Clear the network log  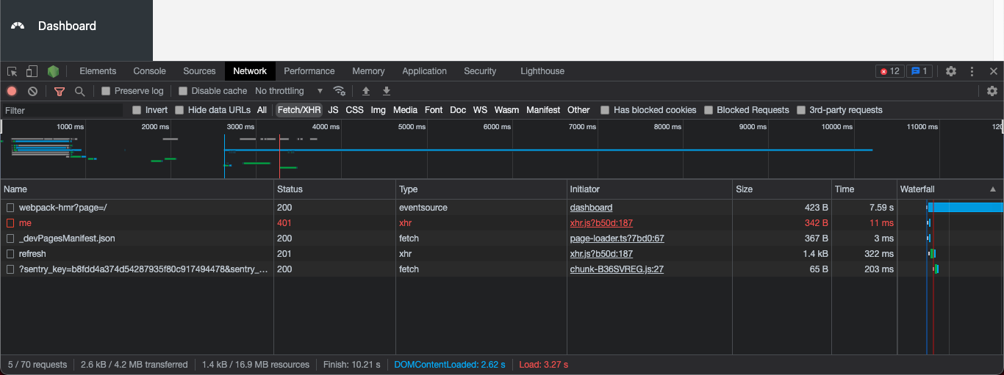tap(32, 91)
